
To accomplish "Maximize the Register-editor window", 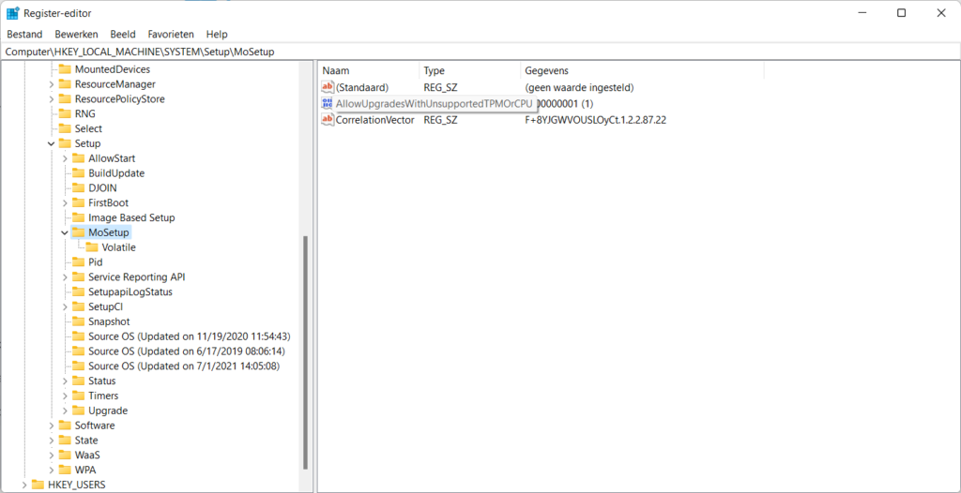I will (x=901, y=13).
